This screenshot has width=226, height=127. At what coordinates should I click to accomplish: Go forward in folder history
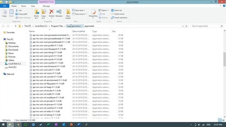coord(8,26)
